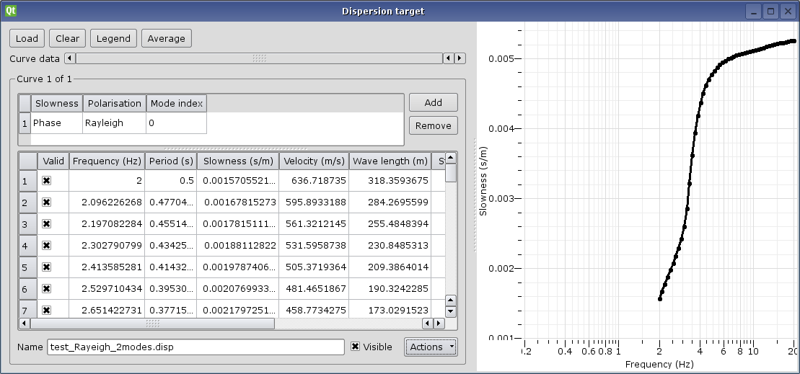Toggle the Visible checkbox
This screenshot has width=800, height=374.
tap(355, 347)
